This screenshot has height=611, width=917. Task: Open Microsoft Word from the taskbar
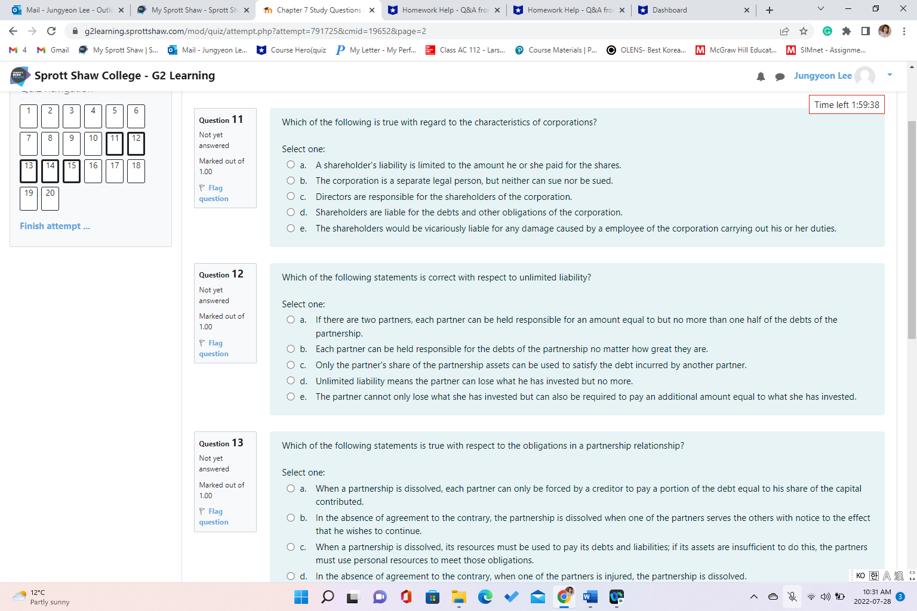(x=590, y=597)
